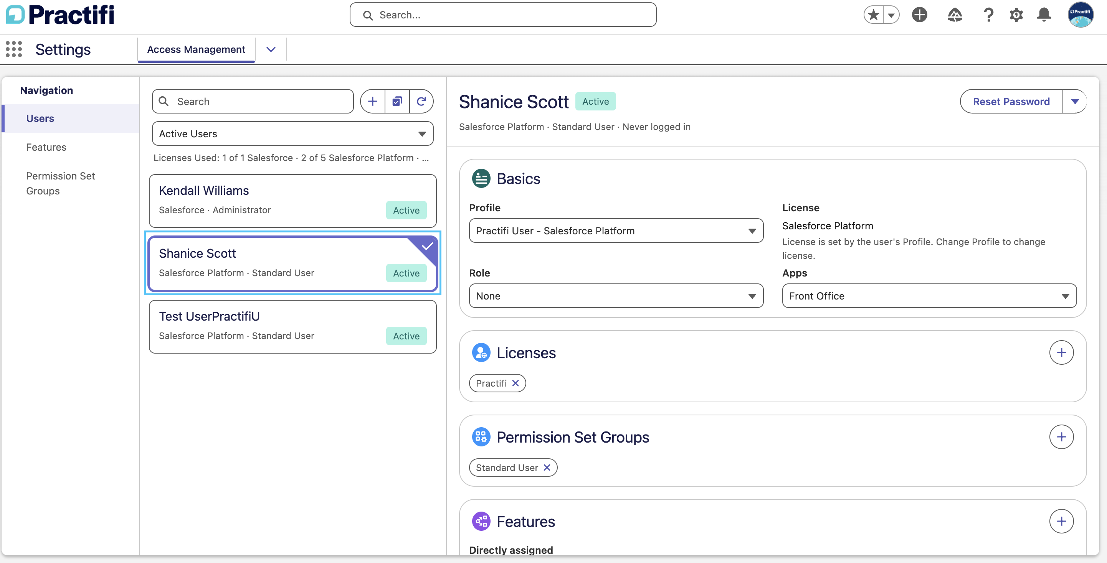Click the Active badge on Test UserPractifiU card

(x=406, y=336)
